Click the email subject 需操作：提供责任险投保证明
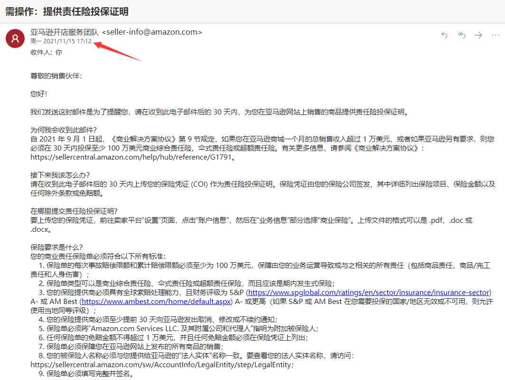 (x=67, y=11)
